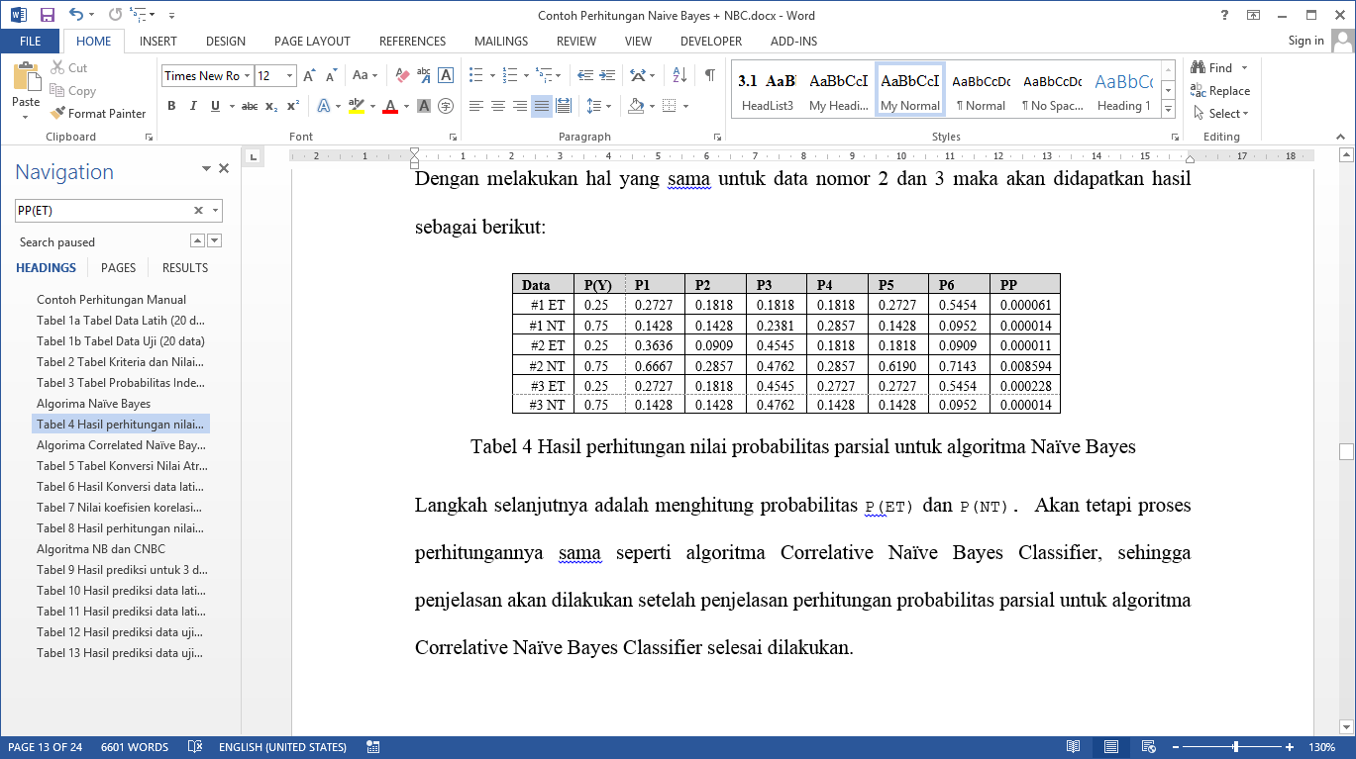Click the Clear All Formatting icon
Screen dimensions: 1356x759
pos(402,75)
